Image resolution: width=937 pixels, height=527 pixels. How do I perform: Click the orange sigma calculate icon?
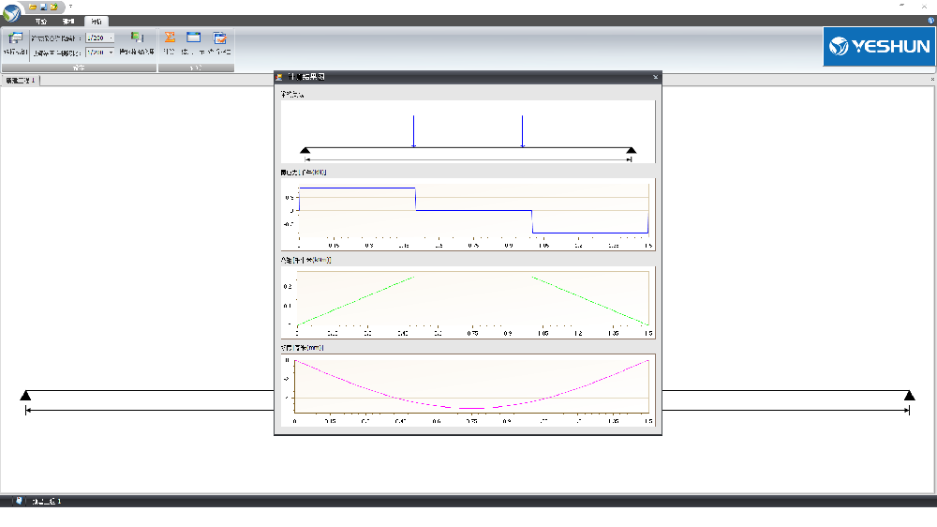click(x=170, y=38)
